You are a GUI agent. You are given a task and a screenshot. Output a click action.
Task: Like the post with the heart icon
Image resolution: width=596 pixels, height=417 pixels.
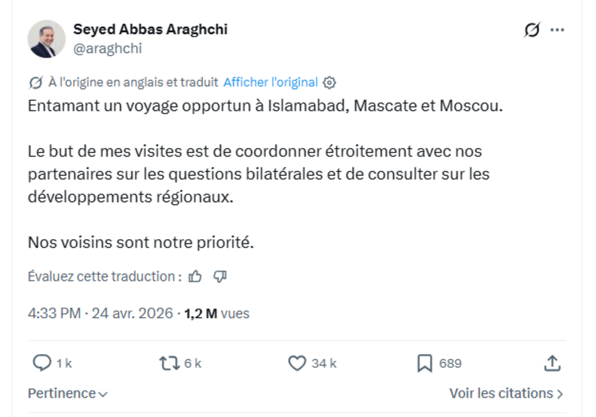click(297, 362)
